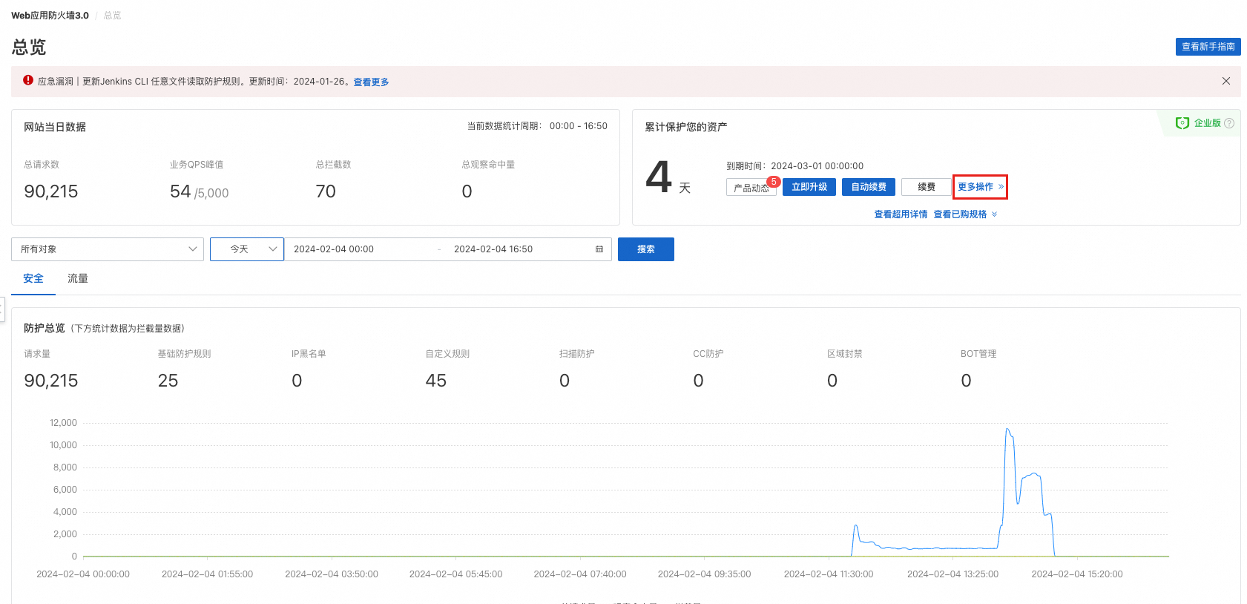Click the 2024-02-04 11:30:00 axis label
Viewport: 1247px width, 604px height.
829,574
